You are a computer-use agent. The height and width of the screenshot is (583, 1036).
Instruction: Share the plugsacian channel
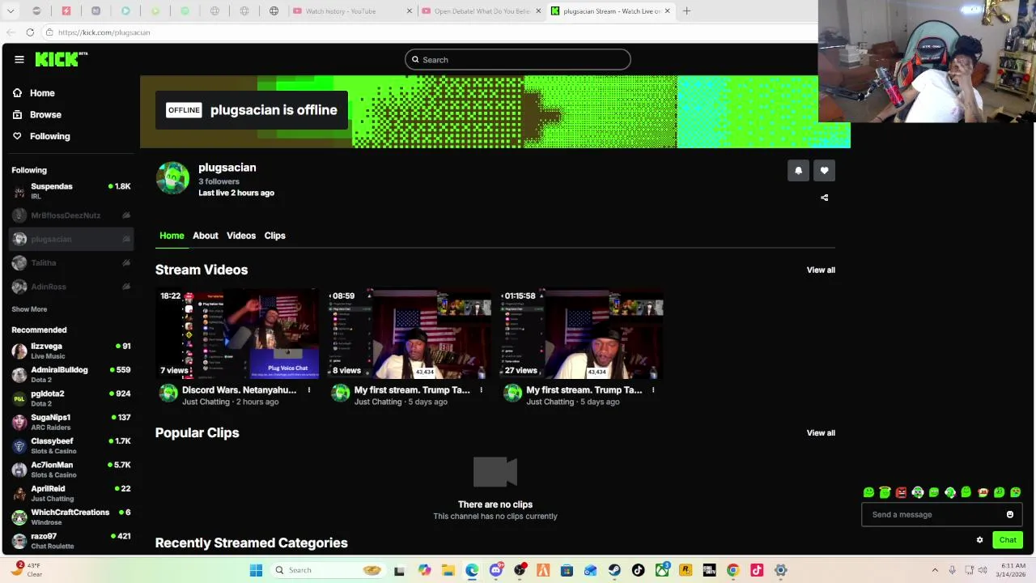[x=824, y=198]
